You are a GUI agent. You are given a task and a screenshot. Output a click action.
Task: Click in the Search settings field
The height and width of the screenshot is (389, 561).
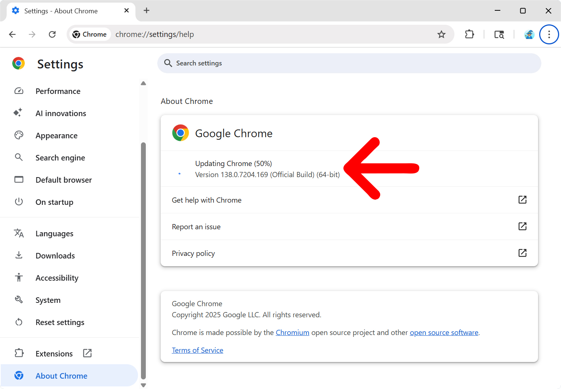(x=349, y=63)
